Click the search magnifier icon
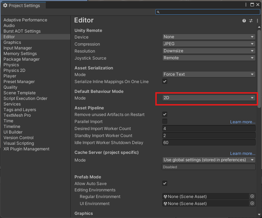This screenshot has width=262, height=218. point(158,12)
